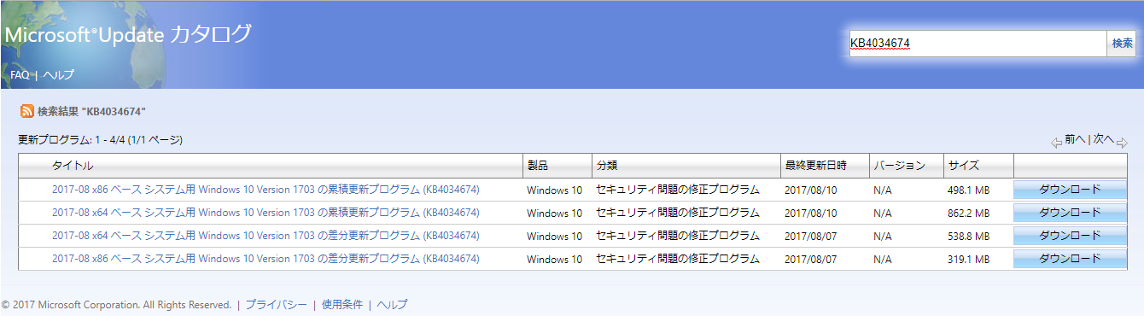Download the 319.1 MB x86 delta update
Viewport: 1144px width, 316px height.
coord(1070,259)
